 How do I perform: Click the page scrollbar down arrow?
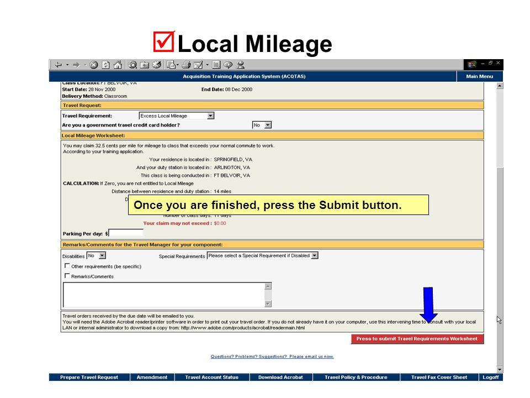(x=500, y=370)
